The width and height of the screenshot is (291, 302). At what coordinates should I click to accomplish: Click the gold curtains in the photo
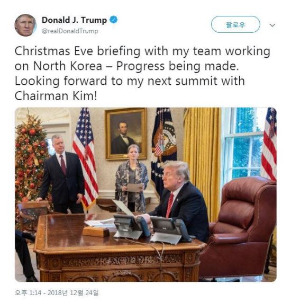(x=202, y=160)
